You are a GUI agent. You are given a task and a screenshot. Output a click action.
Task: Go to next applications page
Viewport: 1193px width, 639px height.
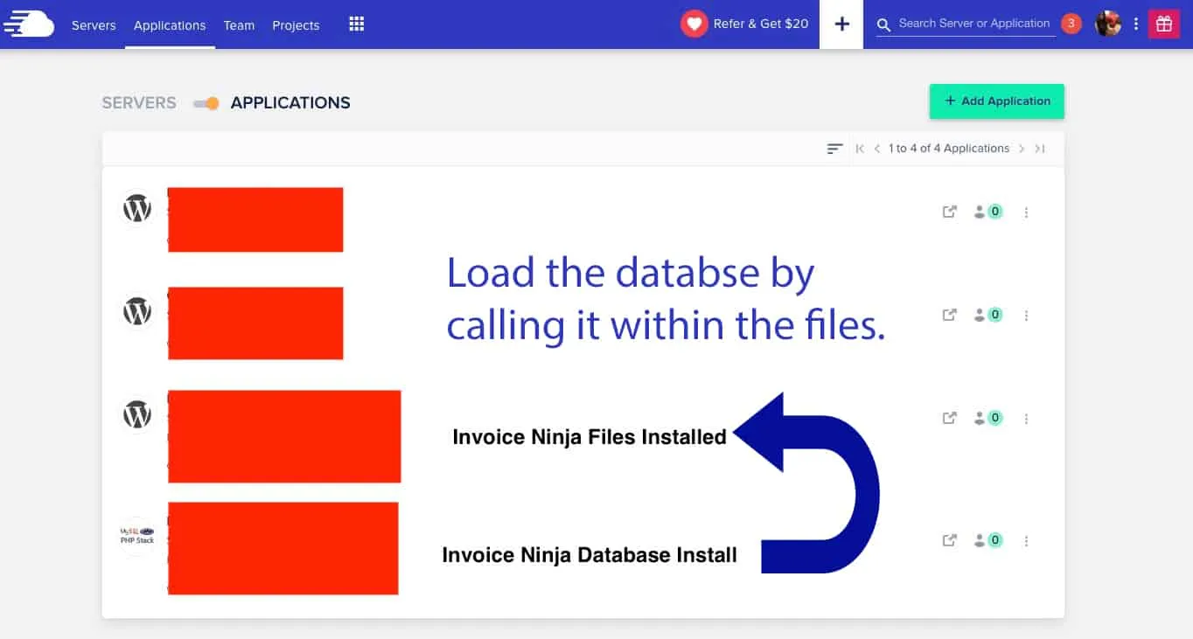[x=1021, y=149]
